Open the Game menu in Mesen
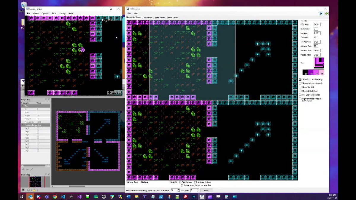 point(36,13)
